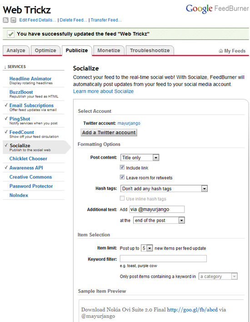This screenshot has height=322, width=250.
Task: Open Awareness API service
Action: 26,168
